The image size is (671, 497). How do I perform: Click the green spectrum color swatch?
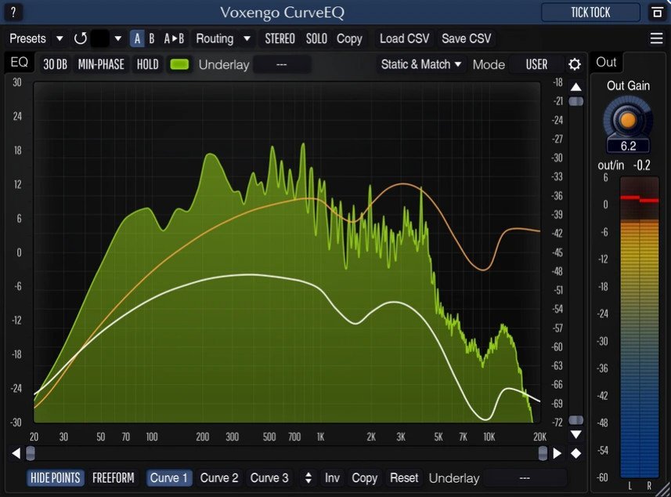[x=180, y=64]
